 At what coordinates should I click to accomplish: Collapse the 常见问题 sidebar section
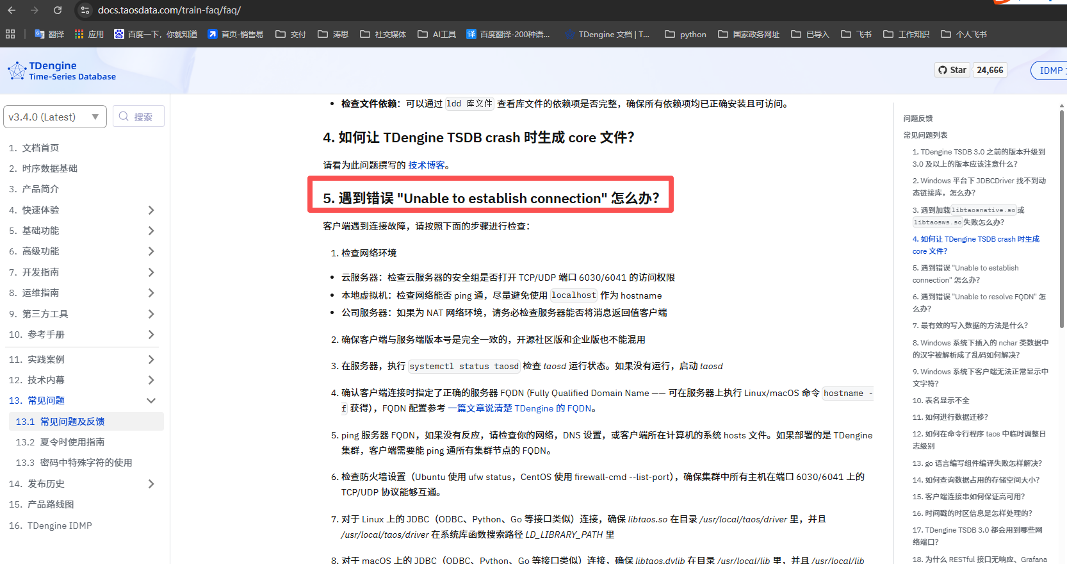[x=151, y=401]
